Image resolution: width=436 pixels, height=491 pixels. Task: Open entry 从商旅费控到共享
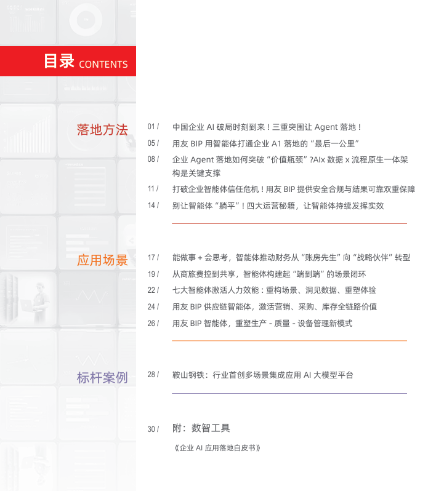(273, 274)
